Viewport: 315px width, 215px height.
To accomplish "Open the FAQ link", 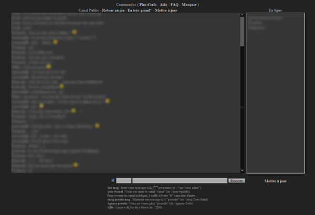I will pos(174,5).
